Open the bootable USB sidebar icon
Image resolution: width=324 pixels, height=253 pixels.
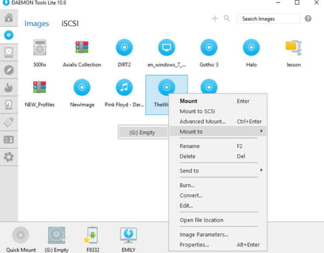8,105
